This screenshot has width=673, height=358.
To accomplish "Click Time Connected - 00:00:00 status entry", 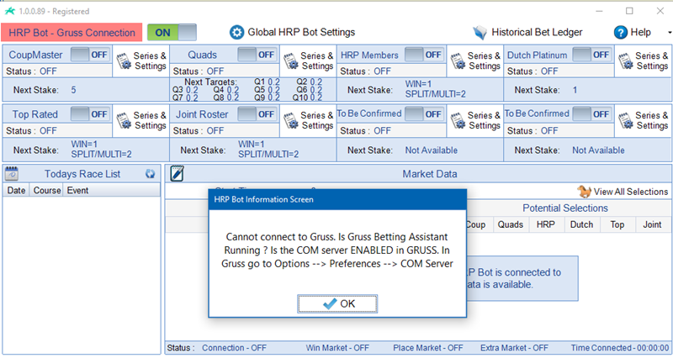I will click(620, 348).
